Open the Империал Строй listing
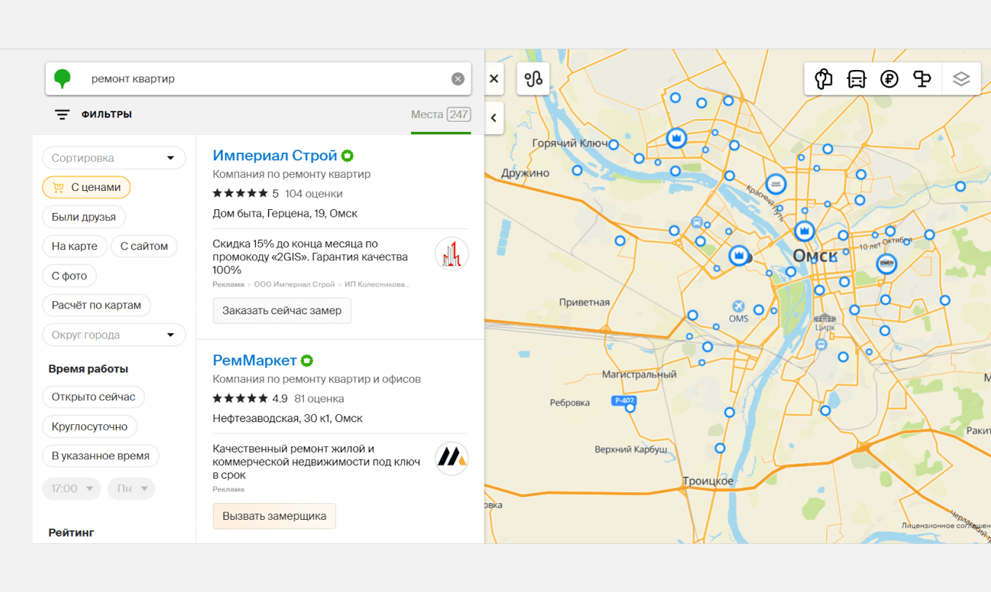Image resolution: width=991 pixels, height=592 pixels. (275, 155)
